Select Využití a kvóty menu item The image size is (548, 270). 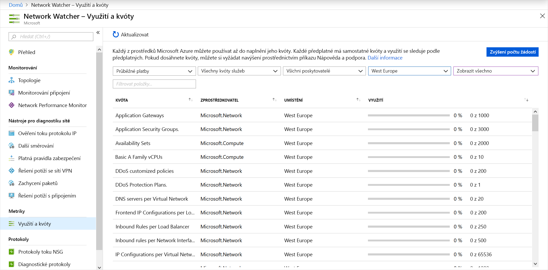pyautogui.click(x=48, y=223)
